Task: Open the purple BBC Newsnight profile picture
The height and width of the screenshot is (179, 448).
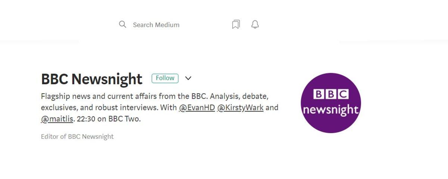Action: (x=331, y=103)
